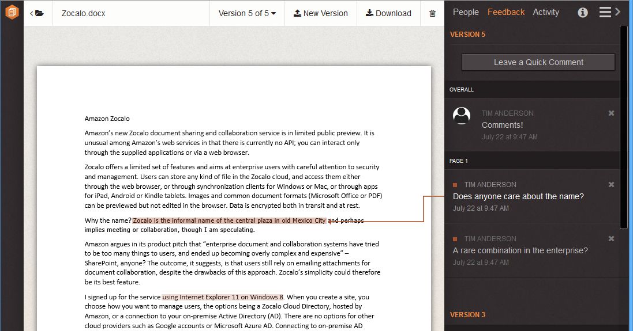This screenshot has height=331, width=633.
Task: Download the Zocalo.docx file
Action: pos(388,13)
